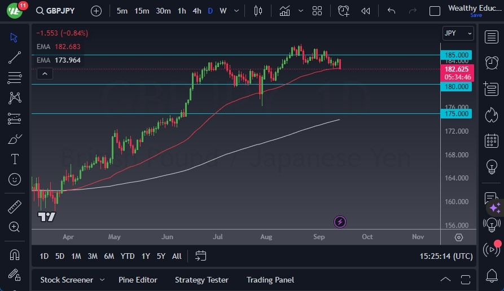
Task: Select the Trend Line drawing tool
Action: [x=15, y=58]
